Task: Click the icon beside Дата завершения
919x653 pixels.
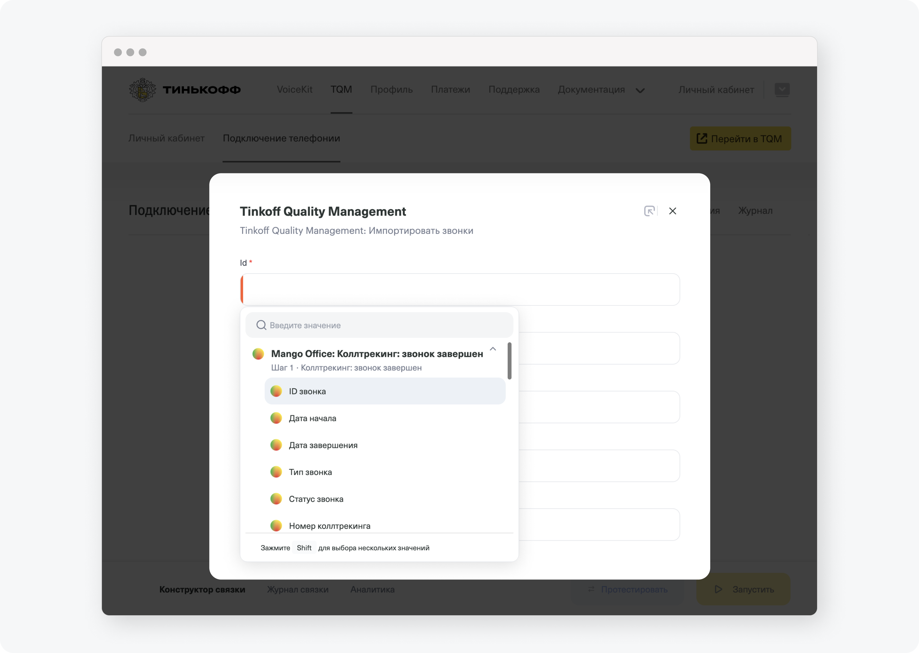Action: coord(276,445)
